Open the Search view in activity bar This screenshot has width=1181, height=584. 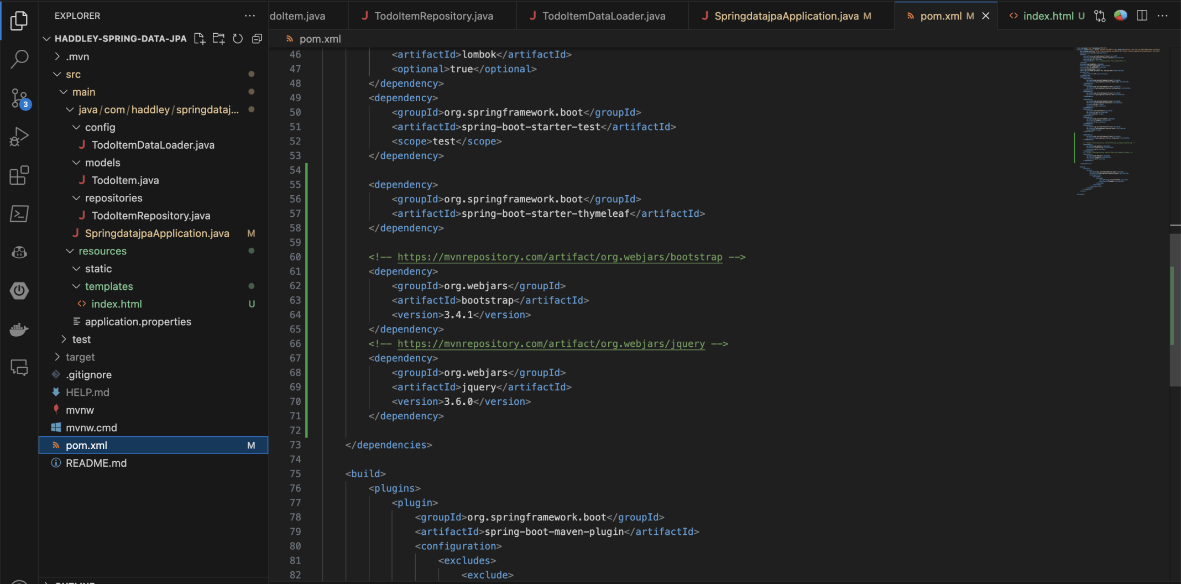tap(19, 59)
